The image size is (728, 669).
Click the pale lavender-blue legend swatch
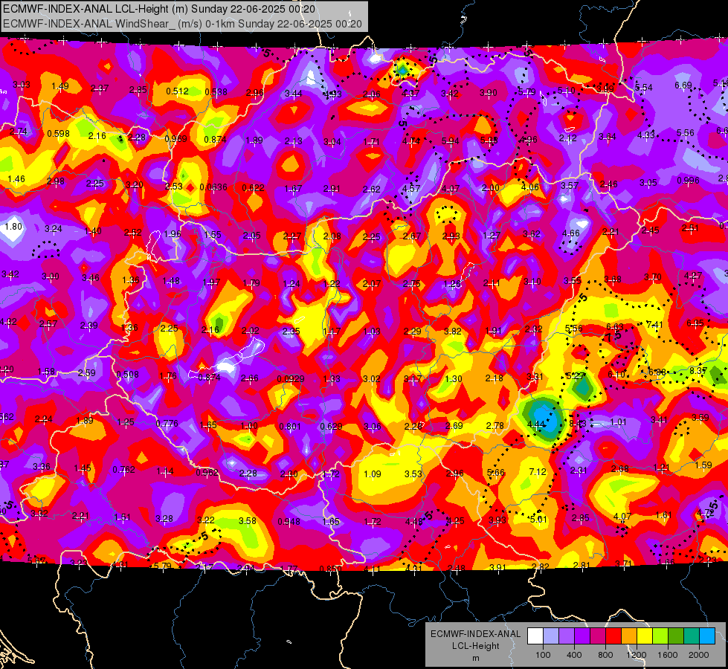coord(550,636)
